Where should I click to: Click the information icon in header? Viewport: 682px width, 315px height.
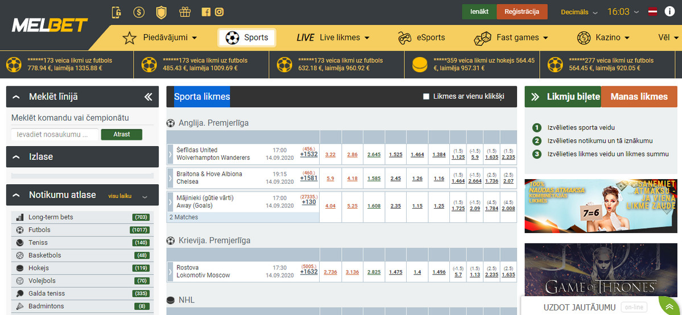tap(669, 12)
